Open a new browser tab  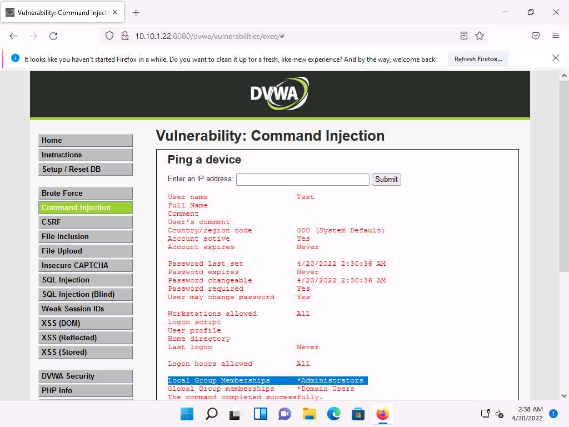[136, 13]
